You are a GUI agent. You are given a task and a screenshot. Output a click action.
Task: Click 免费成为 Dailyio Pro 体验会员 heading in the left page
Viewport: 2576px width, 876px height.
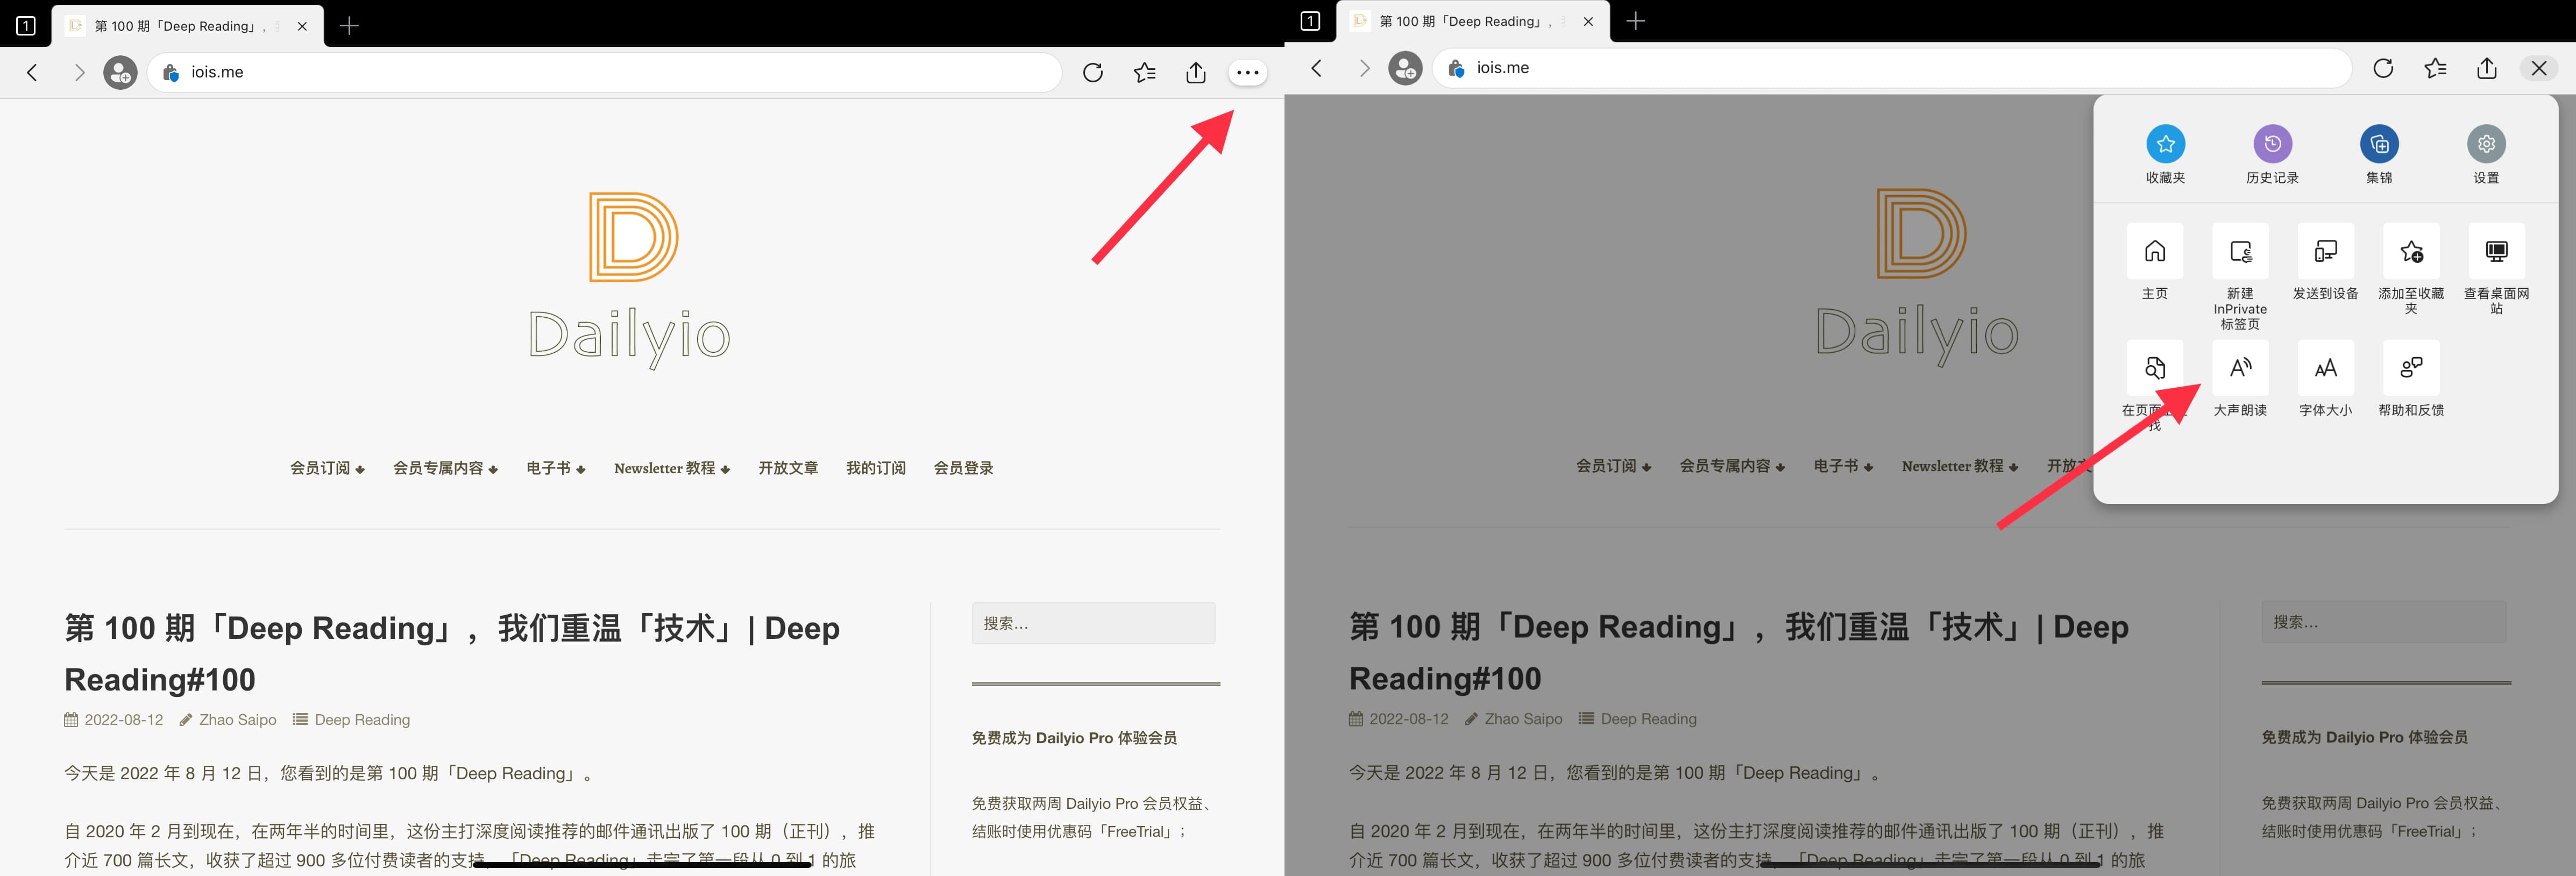(x=1074, y=738)
